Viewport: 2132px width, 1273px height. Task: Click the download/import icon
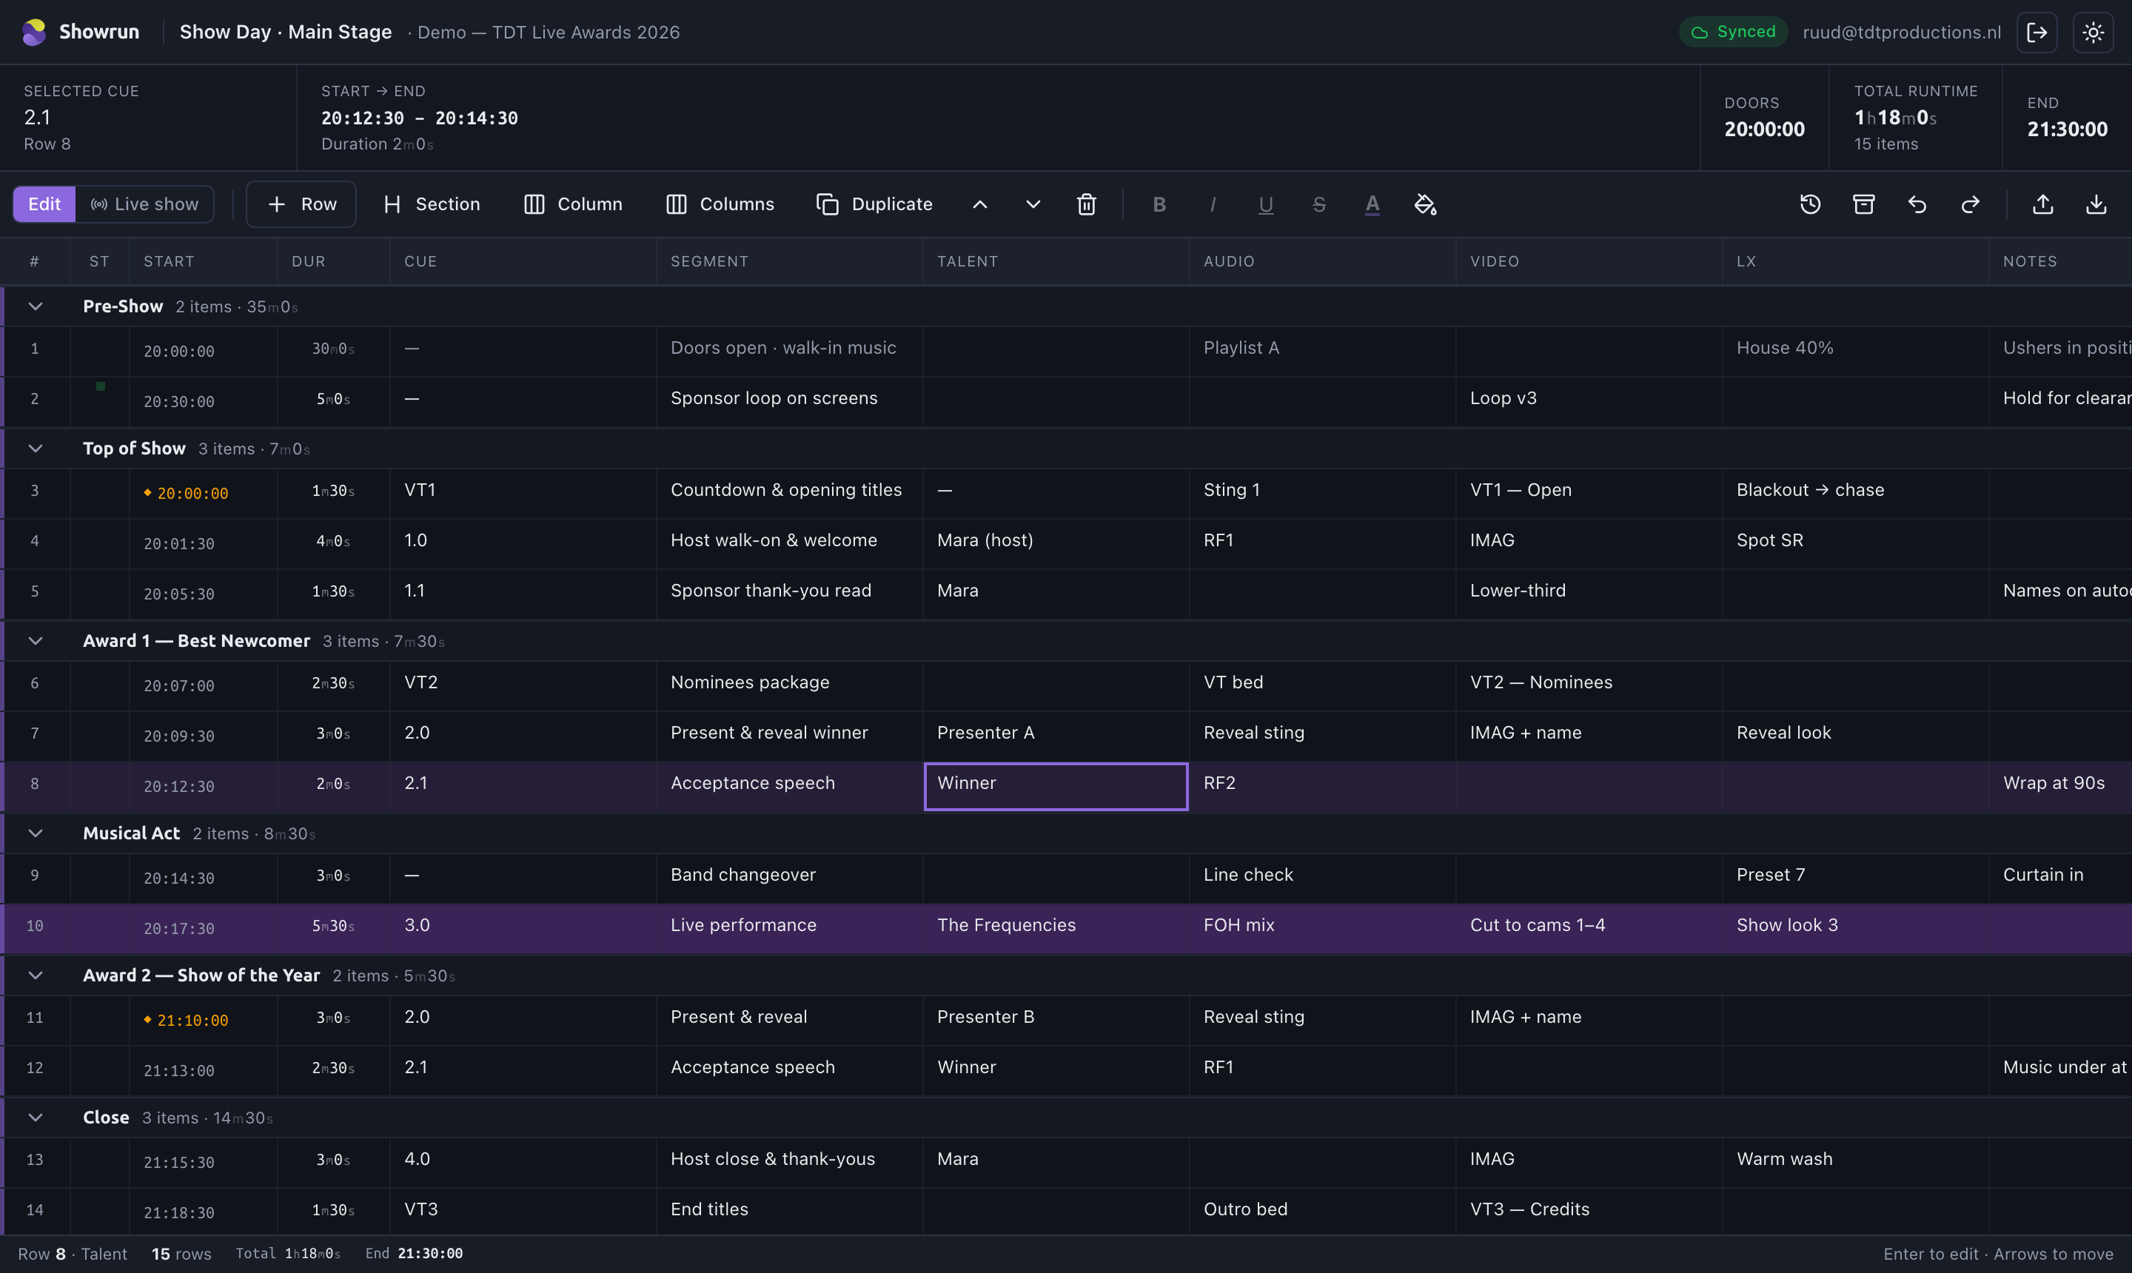point(2096,204)
